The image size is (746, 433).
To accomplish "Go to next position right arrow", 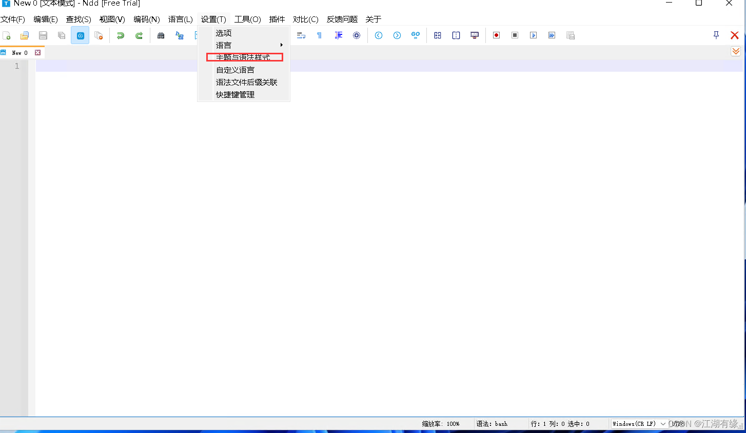I will coord(397,35).
